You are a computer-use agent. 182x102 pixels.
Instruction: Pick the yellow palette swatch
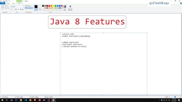pyautogui.click(x=53, y=6)
